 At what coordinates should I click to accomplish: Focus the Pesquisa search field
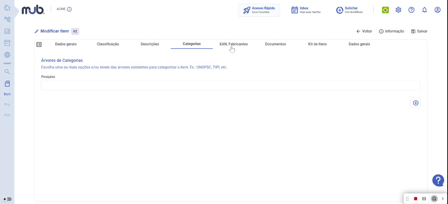tap(231, 85)
